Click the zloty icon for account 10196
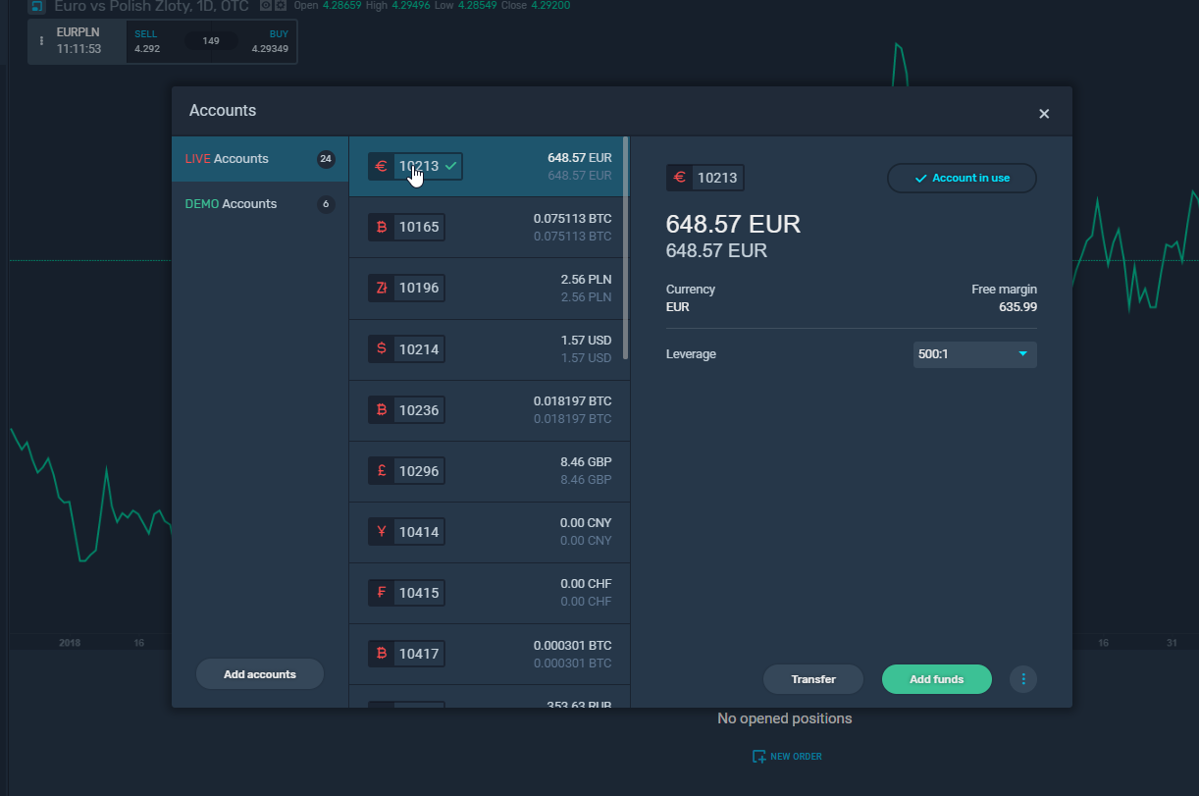 pyautogui.click(x=382, y=289)
